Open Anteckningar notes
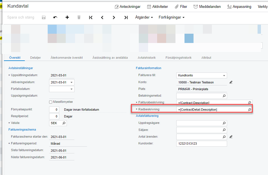The width and height of the screenshot is (268, 175). (128, 6)
